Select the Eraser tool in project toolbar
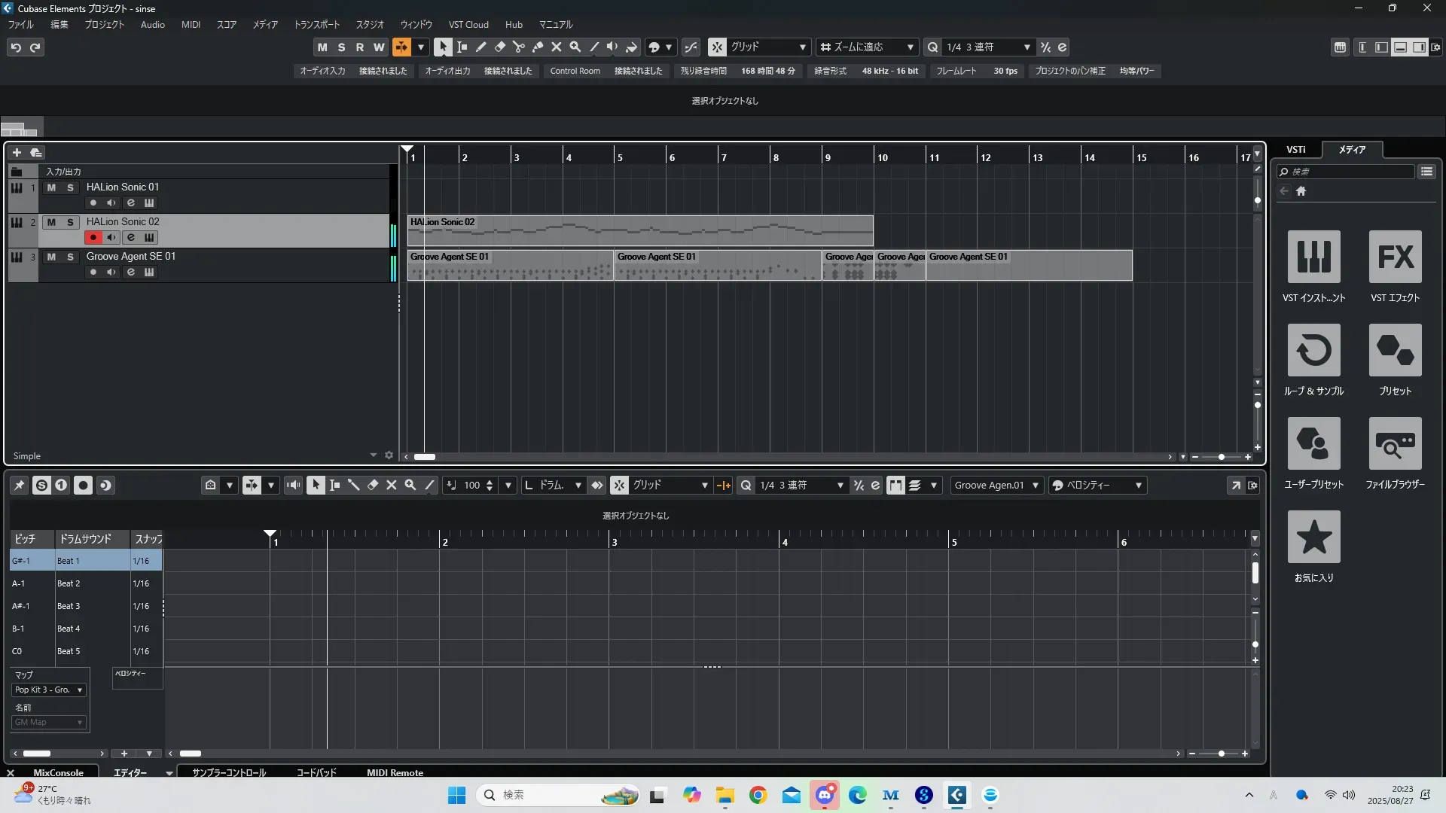 [500, 47]
